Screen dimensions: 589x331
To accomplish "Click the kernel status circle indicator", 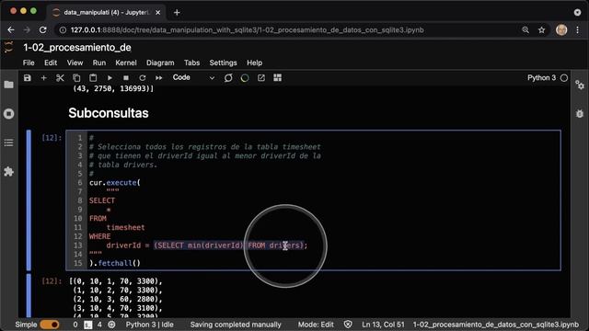I will pyautogui.click(x=564, y=78).
